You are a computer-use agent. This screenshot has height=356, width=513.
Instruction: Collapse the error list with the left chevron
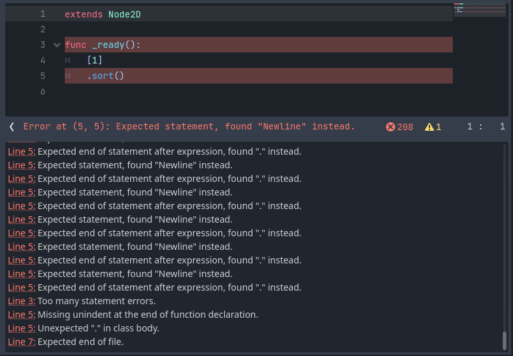[x=12, y=127]
